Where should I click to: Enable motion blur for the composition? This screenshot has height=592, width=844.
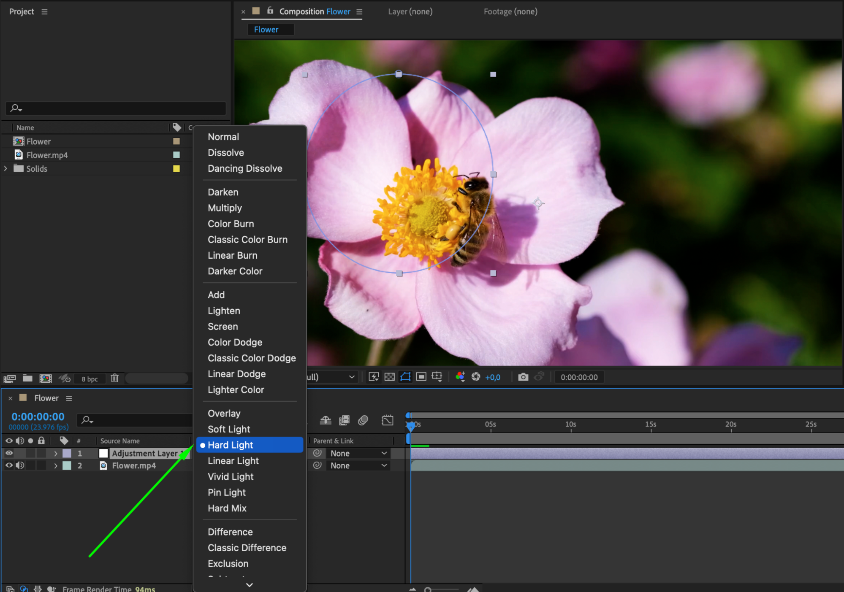coord(363,420)
